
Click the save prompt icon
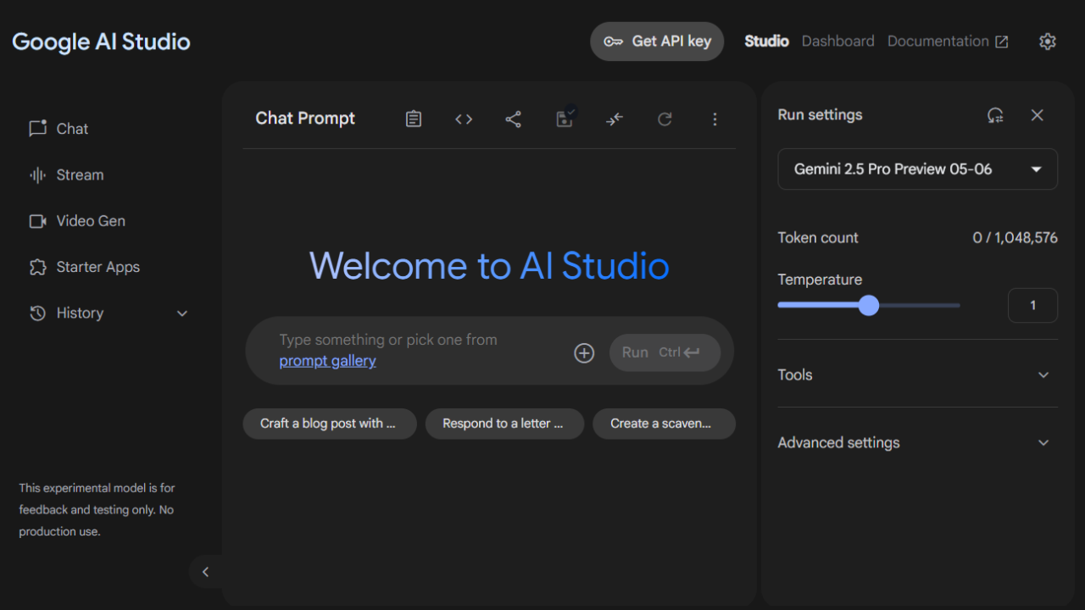coord(565,119)
